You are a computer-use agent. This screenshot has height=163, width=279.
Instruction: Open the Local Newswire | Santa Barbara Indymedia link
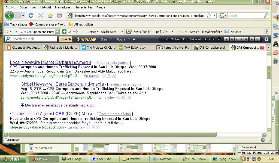(x=50, y=62)
